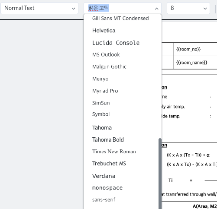Open the Normal Text style dropdown
Image resolution: width=217 pixels, height=209 pixels.
pos(39,8)
